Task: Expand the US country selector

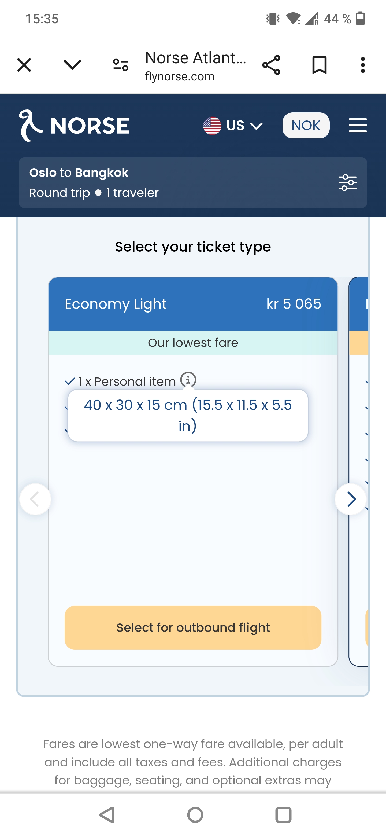Action: click(233, 126)
